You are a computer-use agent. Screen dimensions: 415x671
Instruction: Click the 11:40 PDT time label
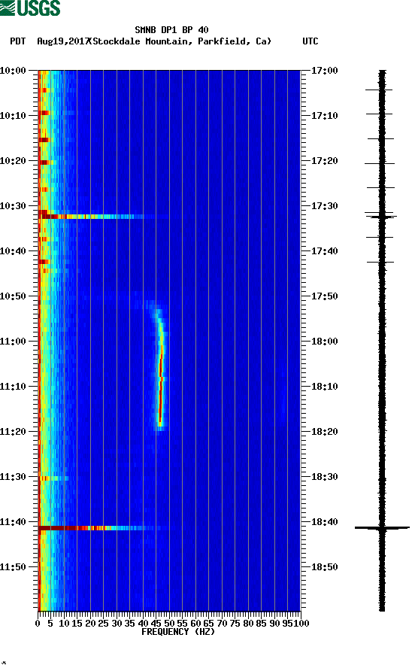tap(13, 521)
